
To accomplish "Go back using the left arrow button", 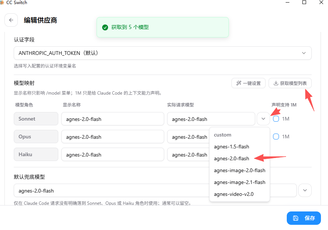I will 11,20.
